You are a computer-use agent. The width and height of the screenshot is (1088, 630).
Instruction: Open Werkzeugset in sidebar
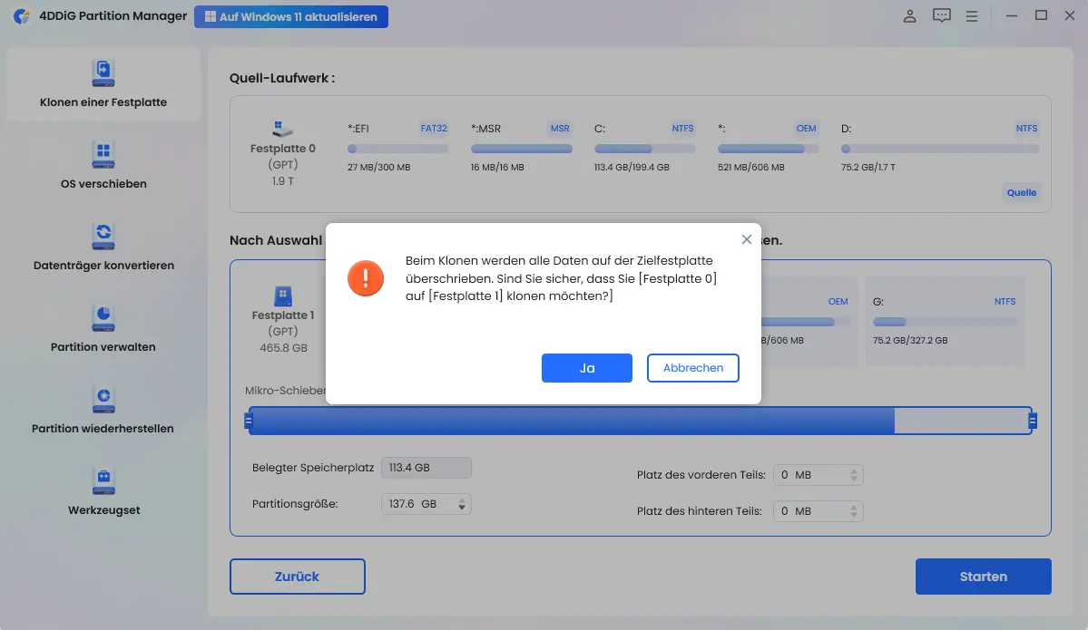pos(103,492)
